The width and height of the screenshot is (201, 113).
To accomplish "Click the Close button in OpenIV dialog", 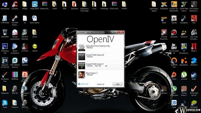I will [118, 84].
